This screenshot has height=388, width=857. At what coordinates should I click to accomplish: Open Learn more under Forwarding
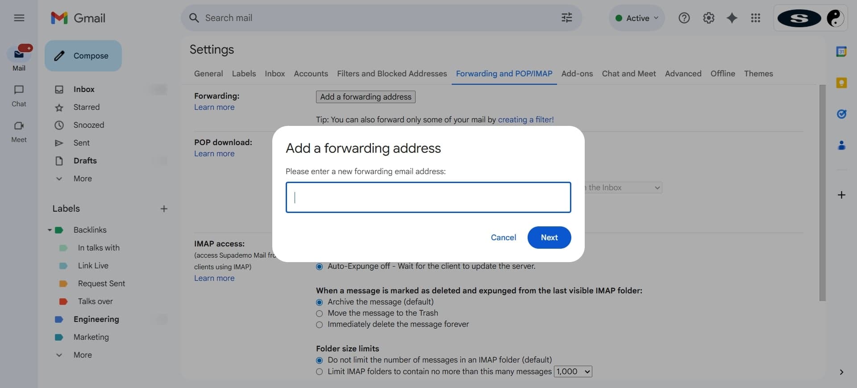214,107
